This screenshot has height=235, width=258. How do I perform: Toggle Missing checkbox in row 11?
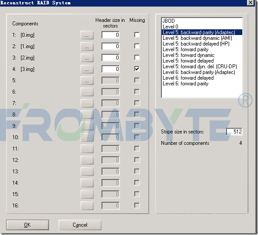click(137, 148)
